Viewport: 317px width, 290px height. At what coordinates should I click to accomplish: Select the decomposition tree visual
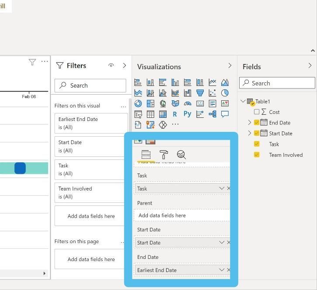pyautogui.click(x=212, y=114)
